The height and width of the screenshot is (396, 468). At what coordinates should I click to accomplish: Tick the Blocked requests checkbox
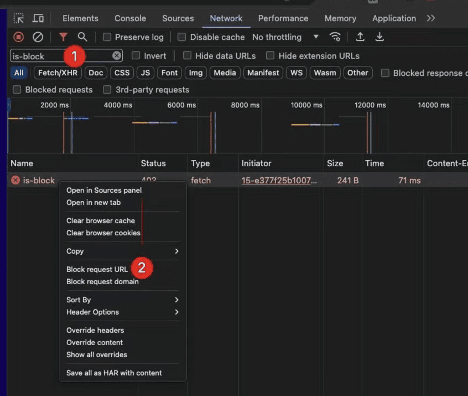[x=17, y=90]
